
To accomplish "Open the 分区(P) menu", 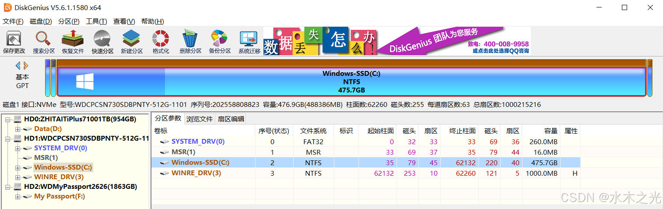I will coord(69,21).
